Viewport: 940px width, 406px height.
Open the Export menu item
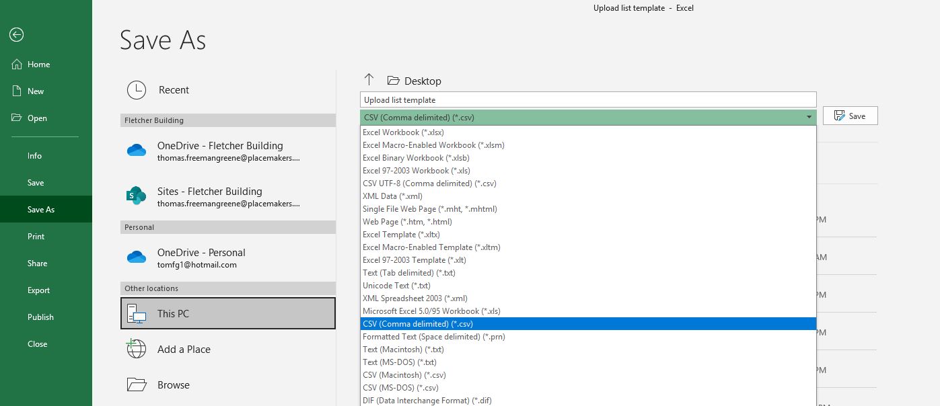(x=38, y=290)
